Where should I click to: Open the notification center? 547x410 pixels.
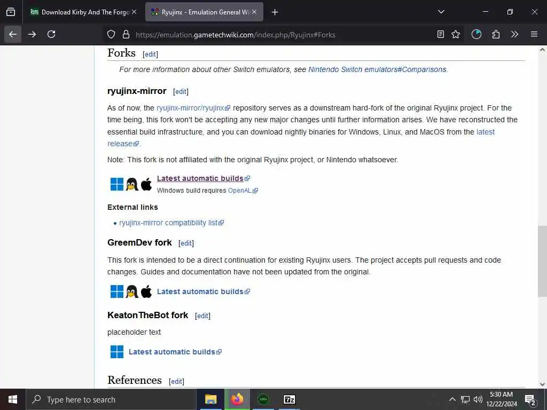coord(530,399)
